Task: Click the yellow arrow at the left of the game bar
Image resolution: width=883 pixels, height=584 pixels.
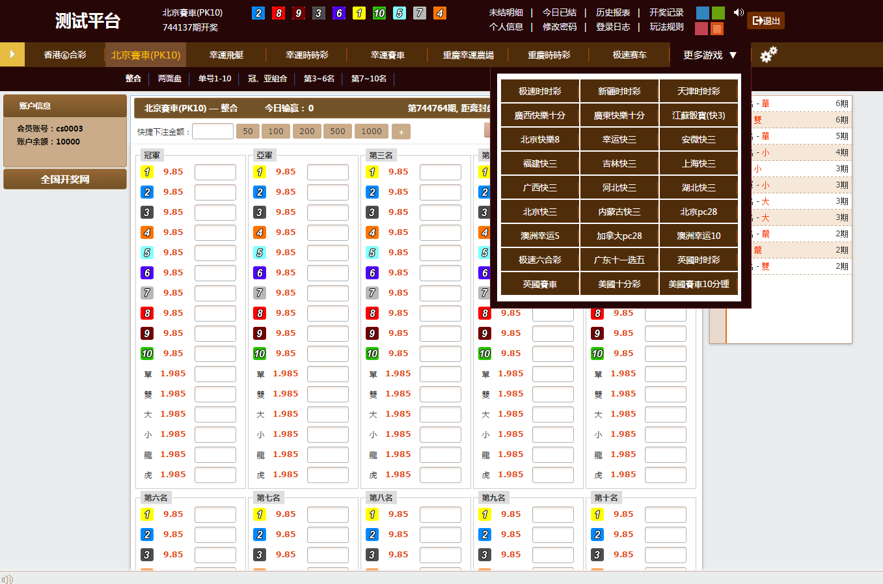Action: pyautogui.click(x=12, y=55)
